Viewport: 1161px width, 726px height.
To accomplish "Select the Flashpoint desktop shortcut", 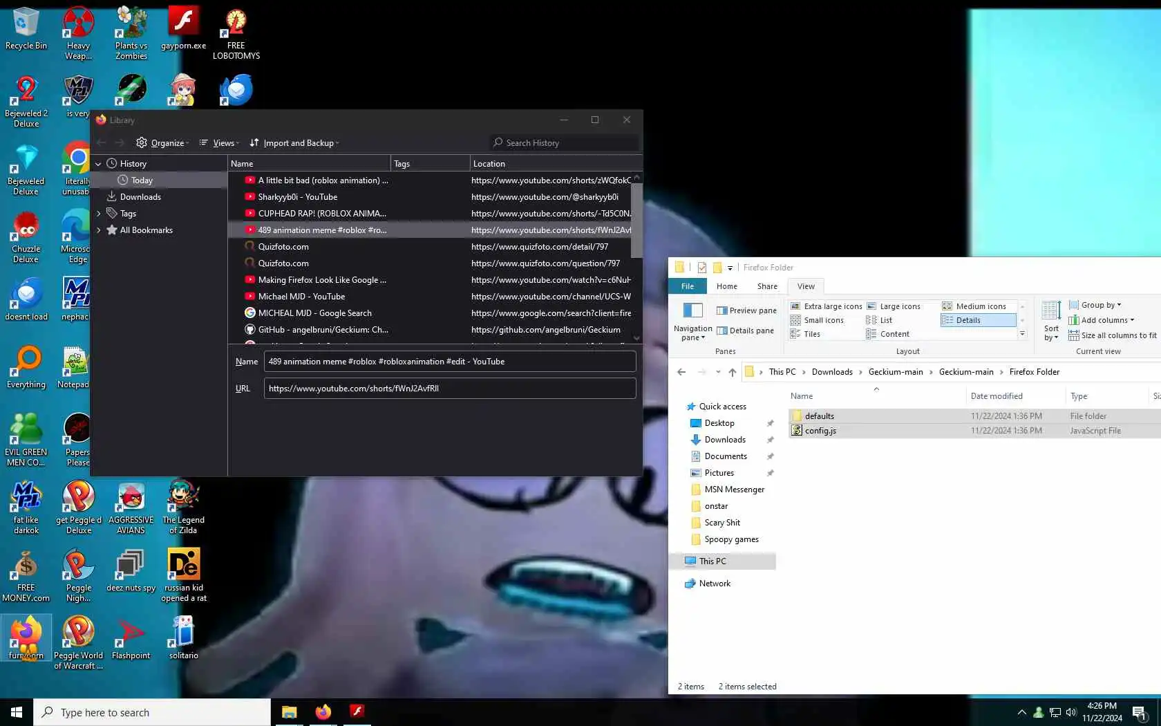I will 131,638.
